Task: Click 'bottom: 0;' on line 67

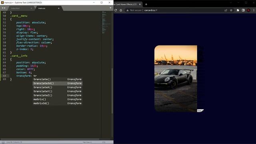Action: click(x=24, y=72)
